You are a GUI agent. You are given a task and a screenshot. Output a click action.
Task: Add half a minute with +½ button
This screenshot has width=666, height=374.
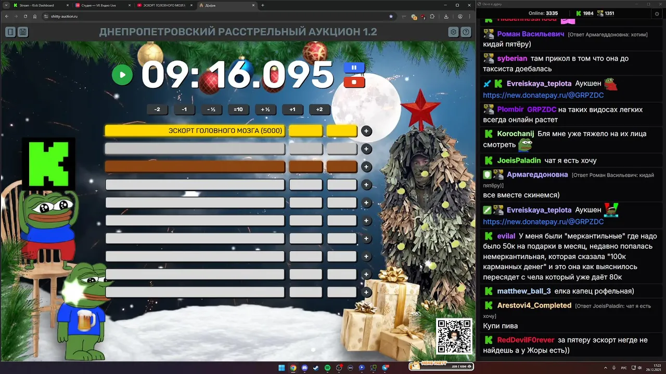[265, 110]
